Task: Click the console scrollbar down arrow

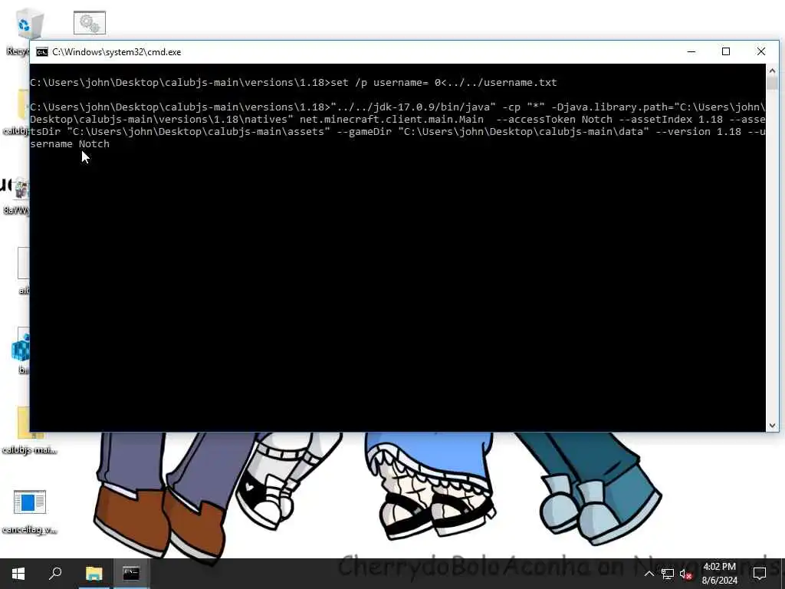Action: 772,425
